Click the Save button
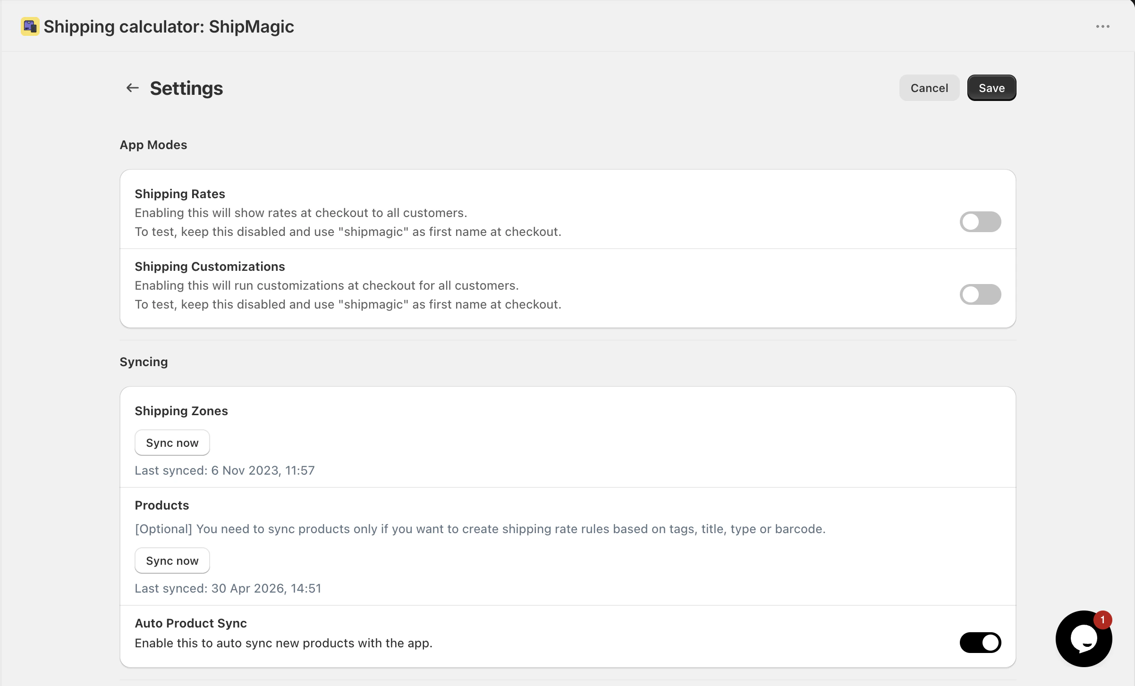The width and height of the screenshot is (1135, 686). tap(991, 88)
